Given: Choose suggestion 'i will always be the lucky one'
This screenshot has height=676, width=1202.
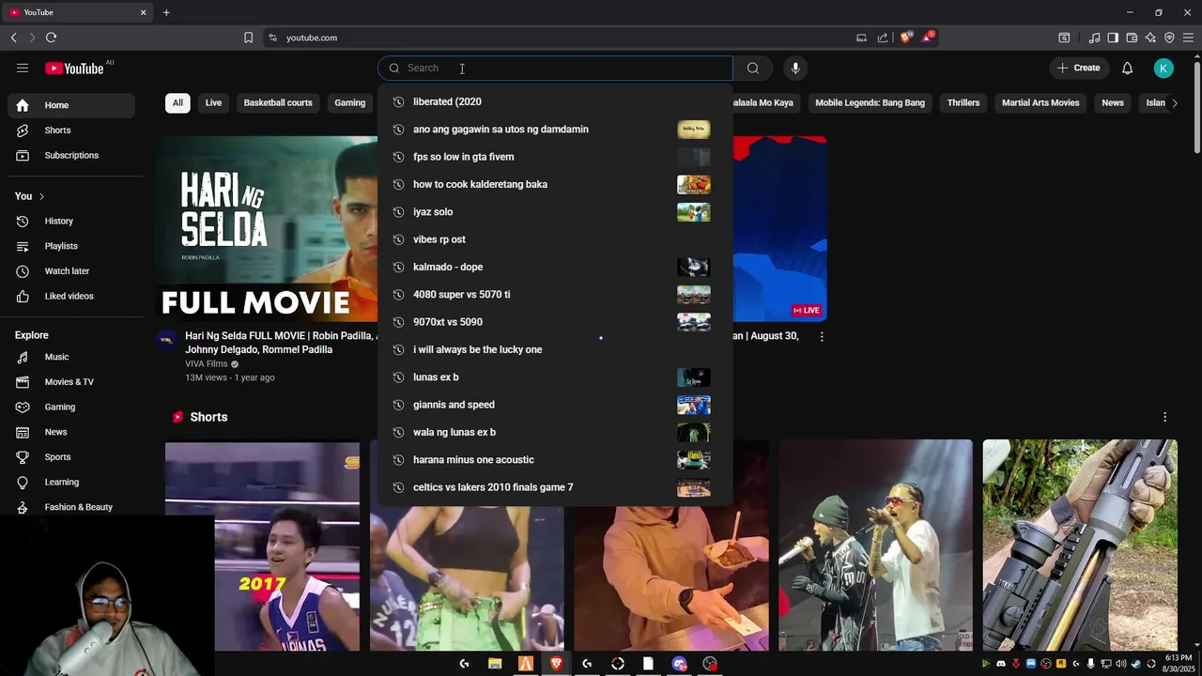Looking at the screenshot, I should tap(555, 349).
